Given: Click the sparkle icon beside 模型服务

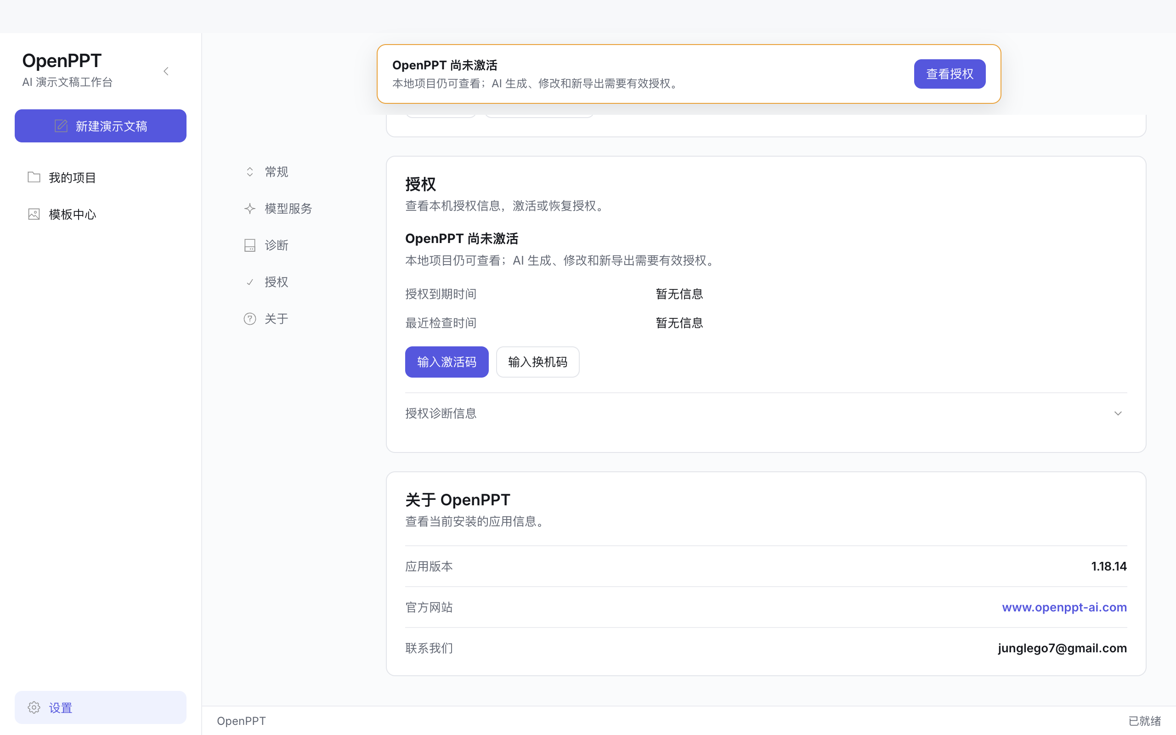Looking at the screenshot, I should click(x=250, y=209).
